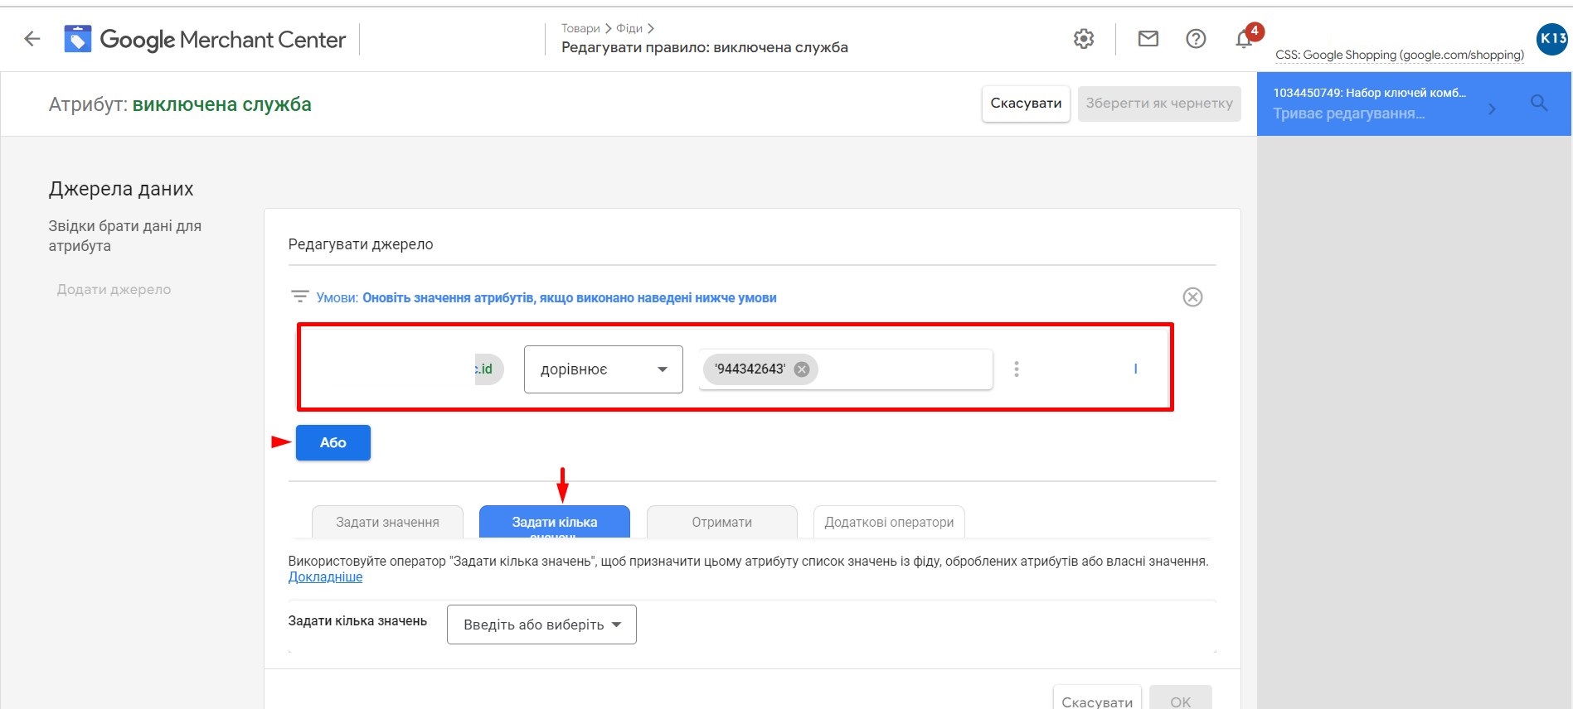Search using the magnifier in blue panel
Screen dimensions: 1573x709
[x=1539, y=104]
